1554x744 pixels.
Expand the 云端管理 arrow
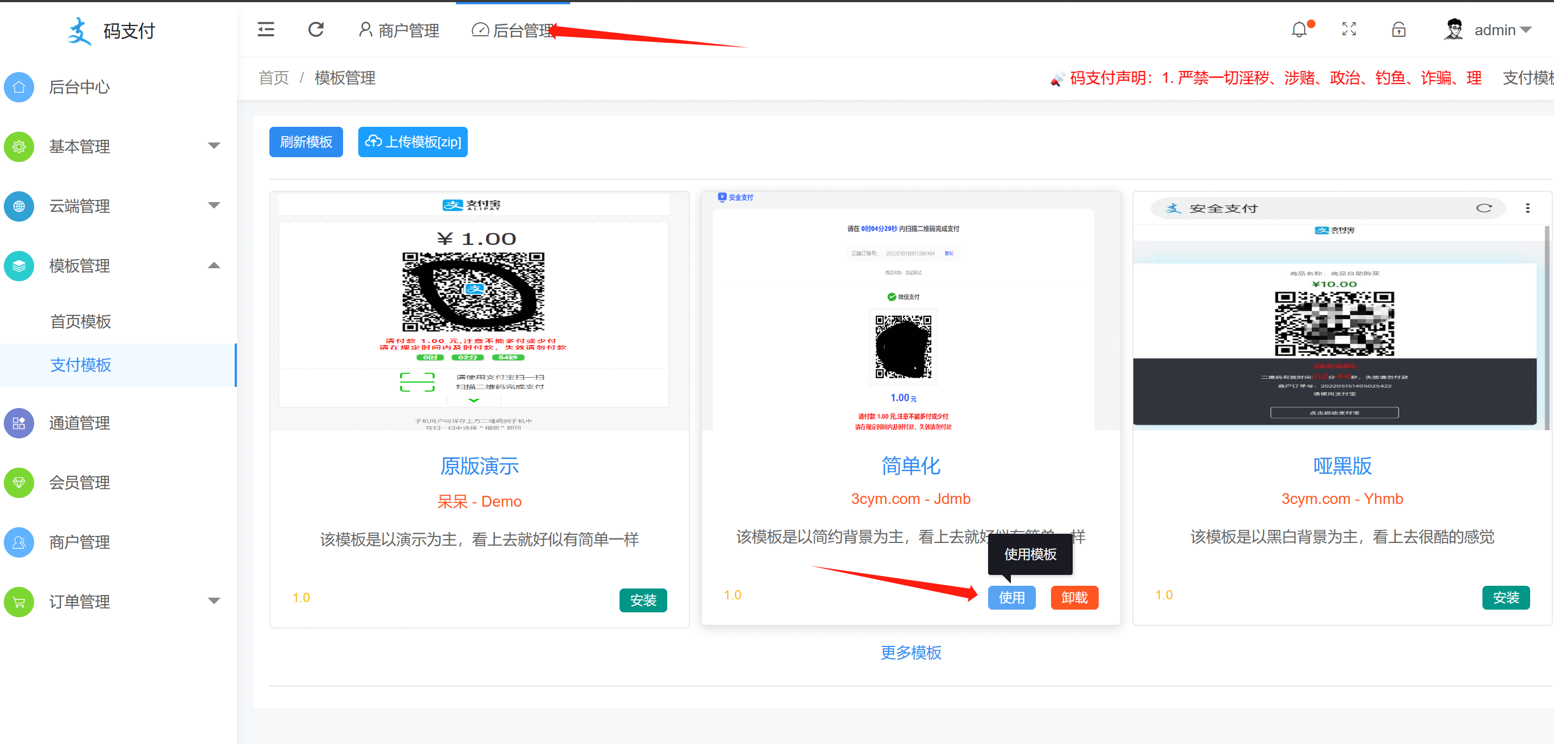tap(214, 205)
